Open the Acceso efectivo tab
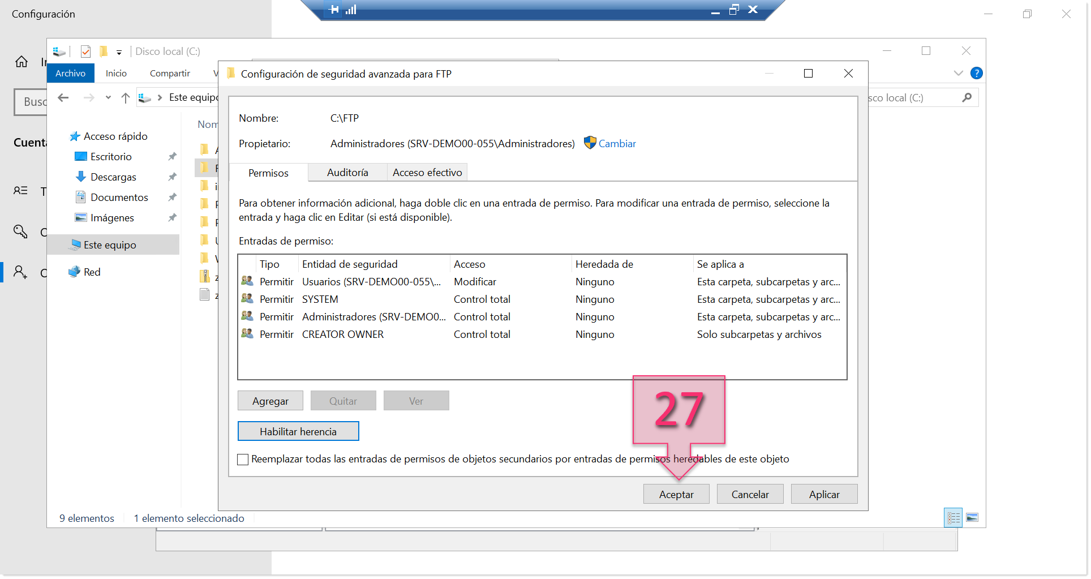 tap(427, 173)
